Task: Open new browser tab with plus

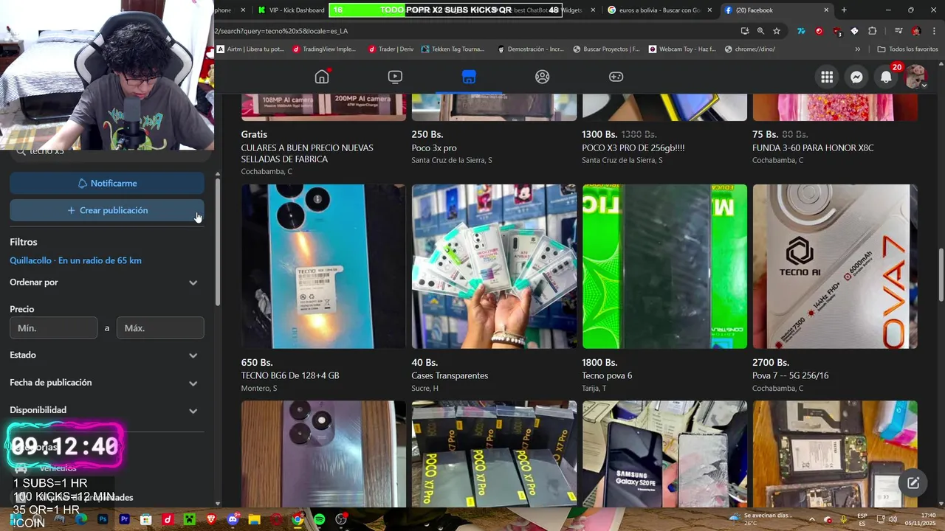Action: 844,10
